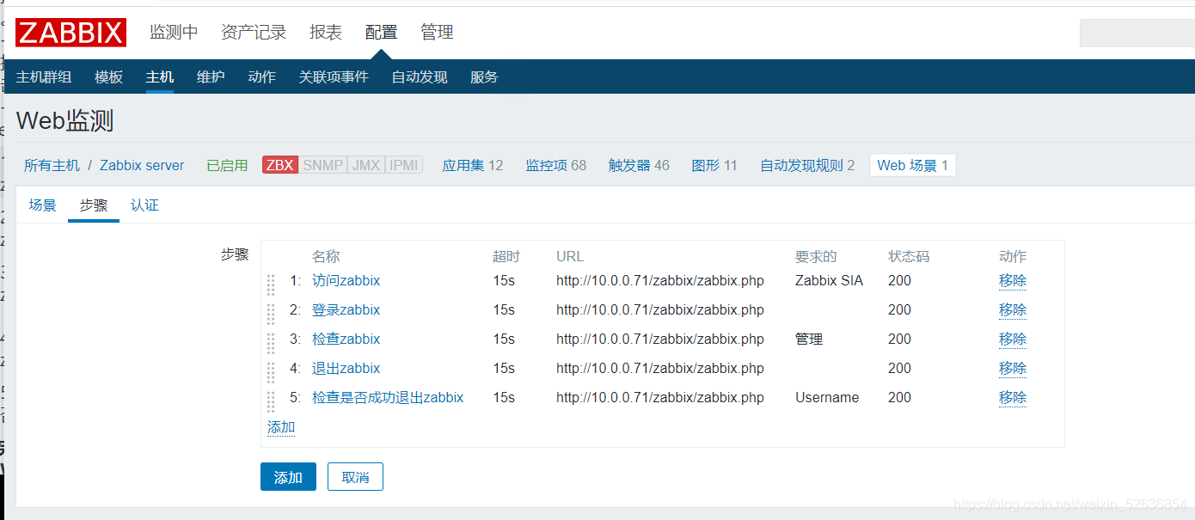Click the URL of step 1

(660, 280)
